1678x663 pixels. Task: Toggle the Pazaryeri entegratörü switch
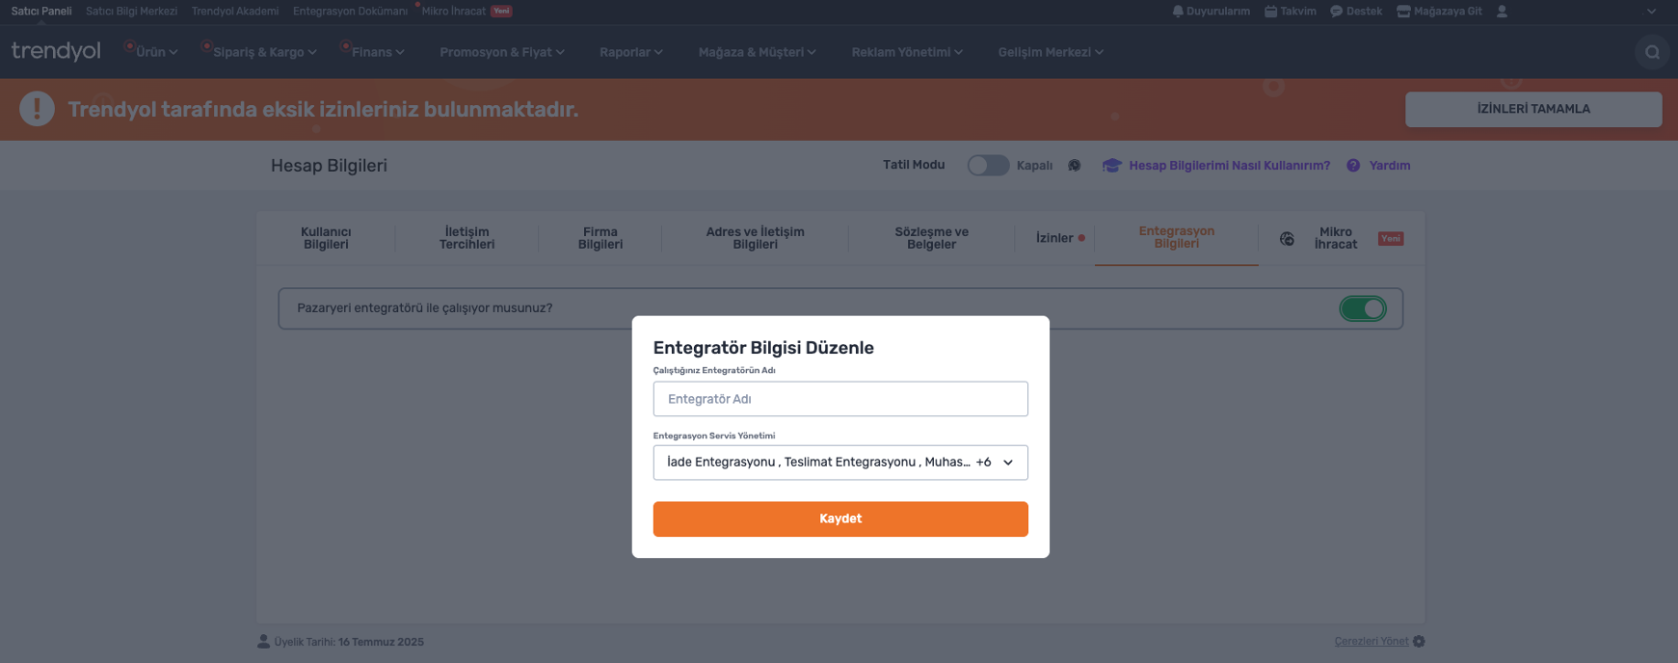1362,308
